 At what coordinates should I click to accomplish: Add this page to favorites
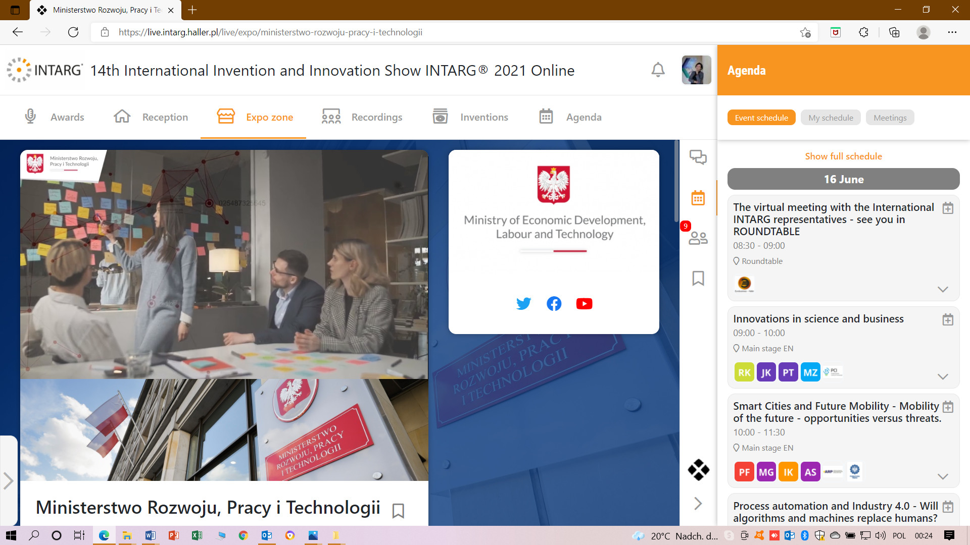click(x=805, y=32)
